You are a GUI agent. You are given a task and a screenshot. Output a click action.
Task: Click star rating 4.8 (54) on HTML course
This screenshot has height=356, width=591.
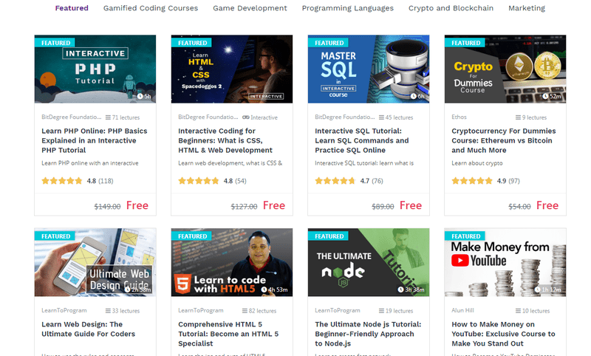[x=212, y=181]
